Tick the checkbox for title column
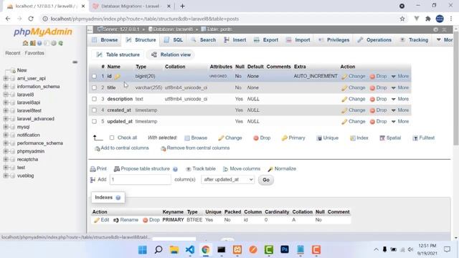459x258 pixels. coord(94,87)
